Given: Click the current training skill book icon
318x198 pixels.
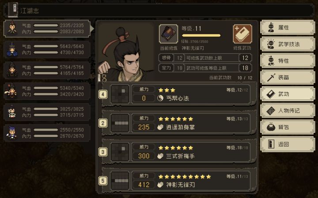Looking at the screenshot, I should click(x=168, y=34).
